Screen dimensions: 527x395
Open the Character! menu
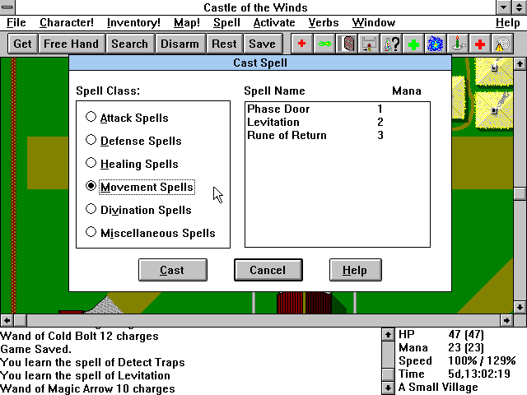[x=67, y=22]
